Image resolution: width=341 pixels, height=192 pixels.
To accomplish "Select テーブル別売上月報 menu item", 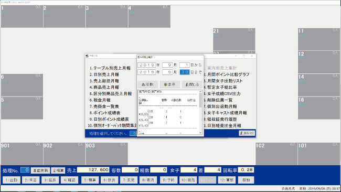I will 110,68.
